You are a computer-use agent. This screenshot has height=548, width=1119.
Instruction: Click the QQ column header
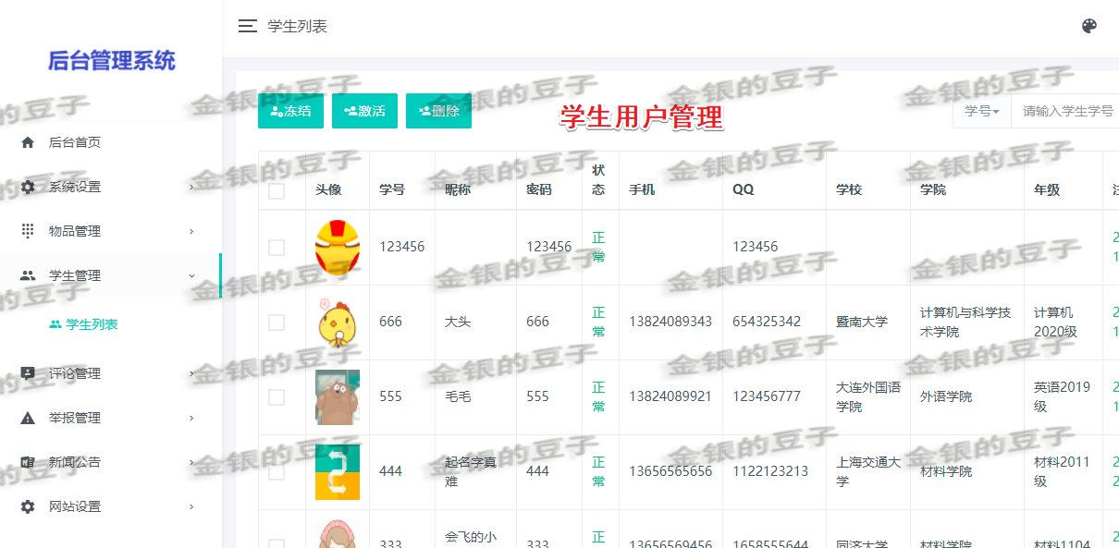pyautogui.click(x=744, y=189)
